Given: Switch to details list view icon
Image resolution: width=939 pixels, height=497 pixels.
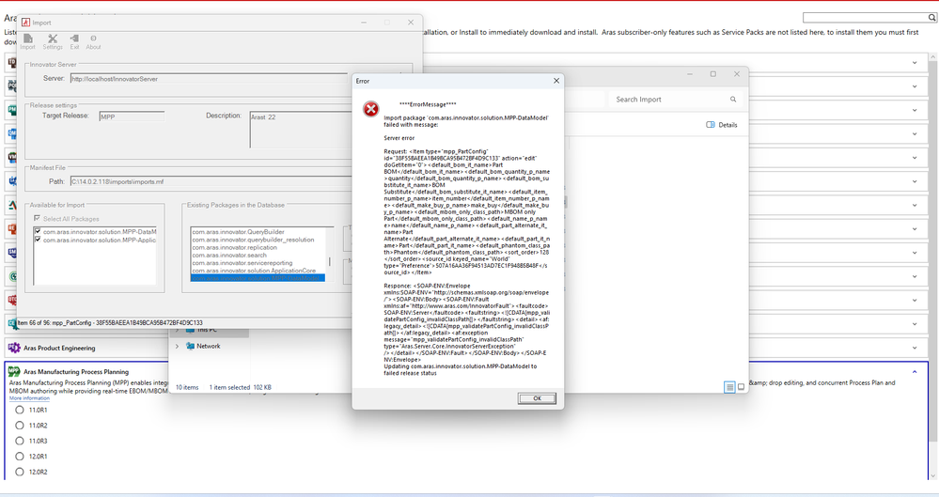Looking at the screenshot, I should click(x=729, y=387).
